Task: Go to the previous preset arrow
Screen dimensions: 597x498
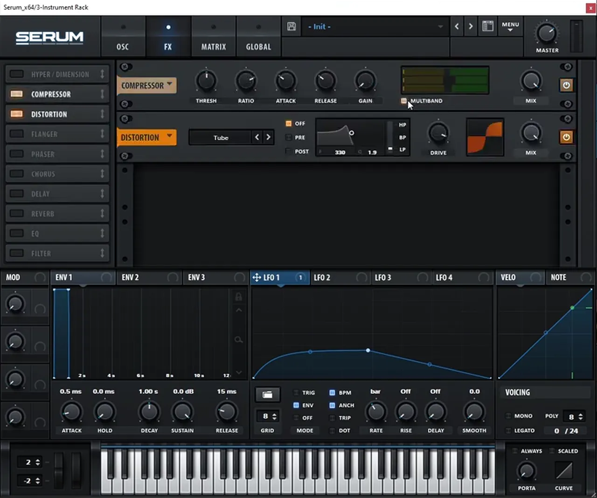Action: tap(457, 27)
